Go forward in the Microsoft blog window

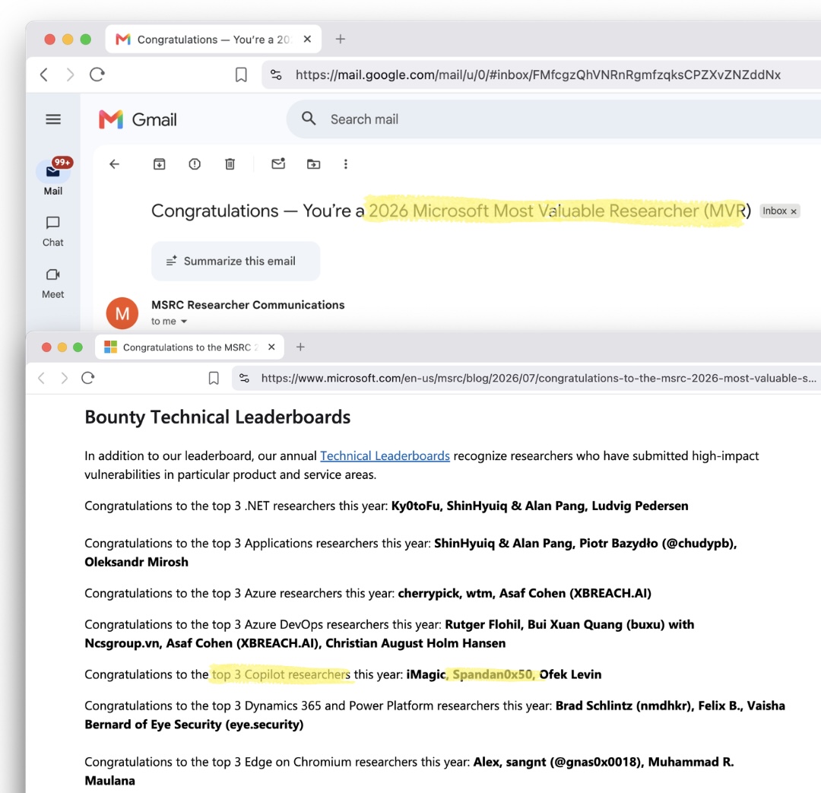pos(64,378)
